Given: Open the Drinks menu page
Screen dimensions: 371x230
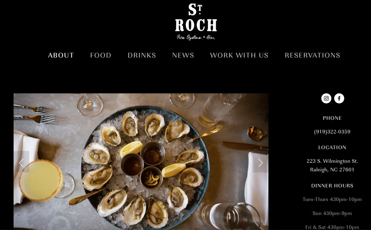Looking at the screenshot, I should 142,55.
